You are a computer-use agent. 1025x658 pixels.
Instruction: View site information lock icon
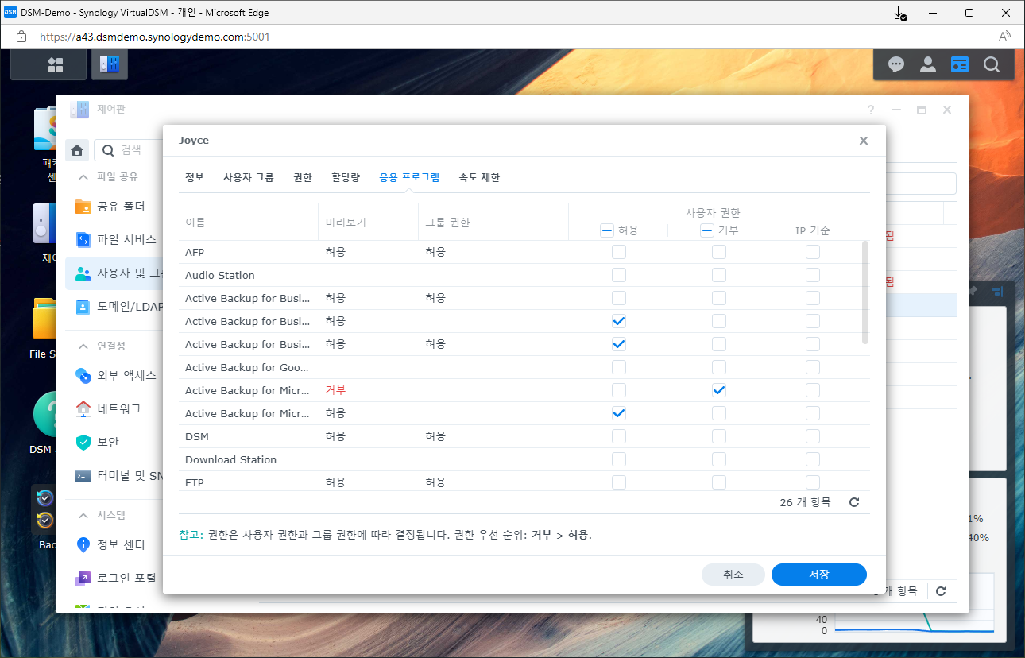click(21, 37)
